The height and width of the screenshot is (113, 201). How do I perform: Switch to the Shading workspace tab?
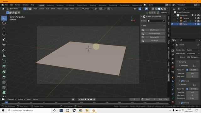click(x=93, y=5)
